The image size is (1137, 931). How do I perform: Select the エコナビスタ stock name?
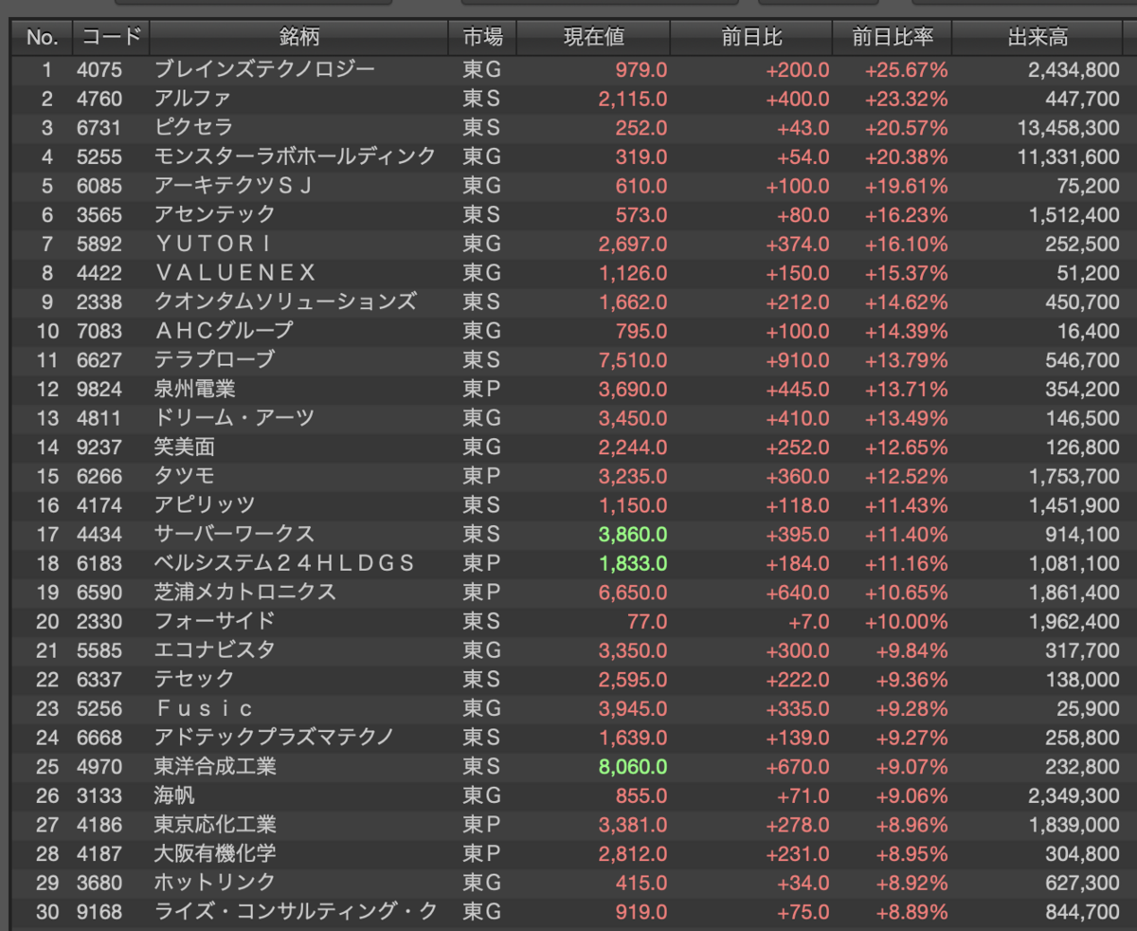pos(214,650)
